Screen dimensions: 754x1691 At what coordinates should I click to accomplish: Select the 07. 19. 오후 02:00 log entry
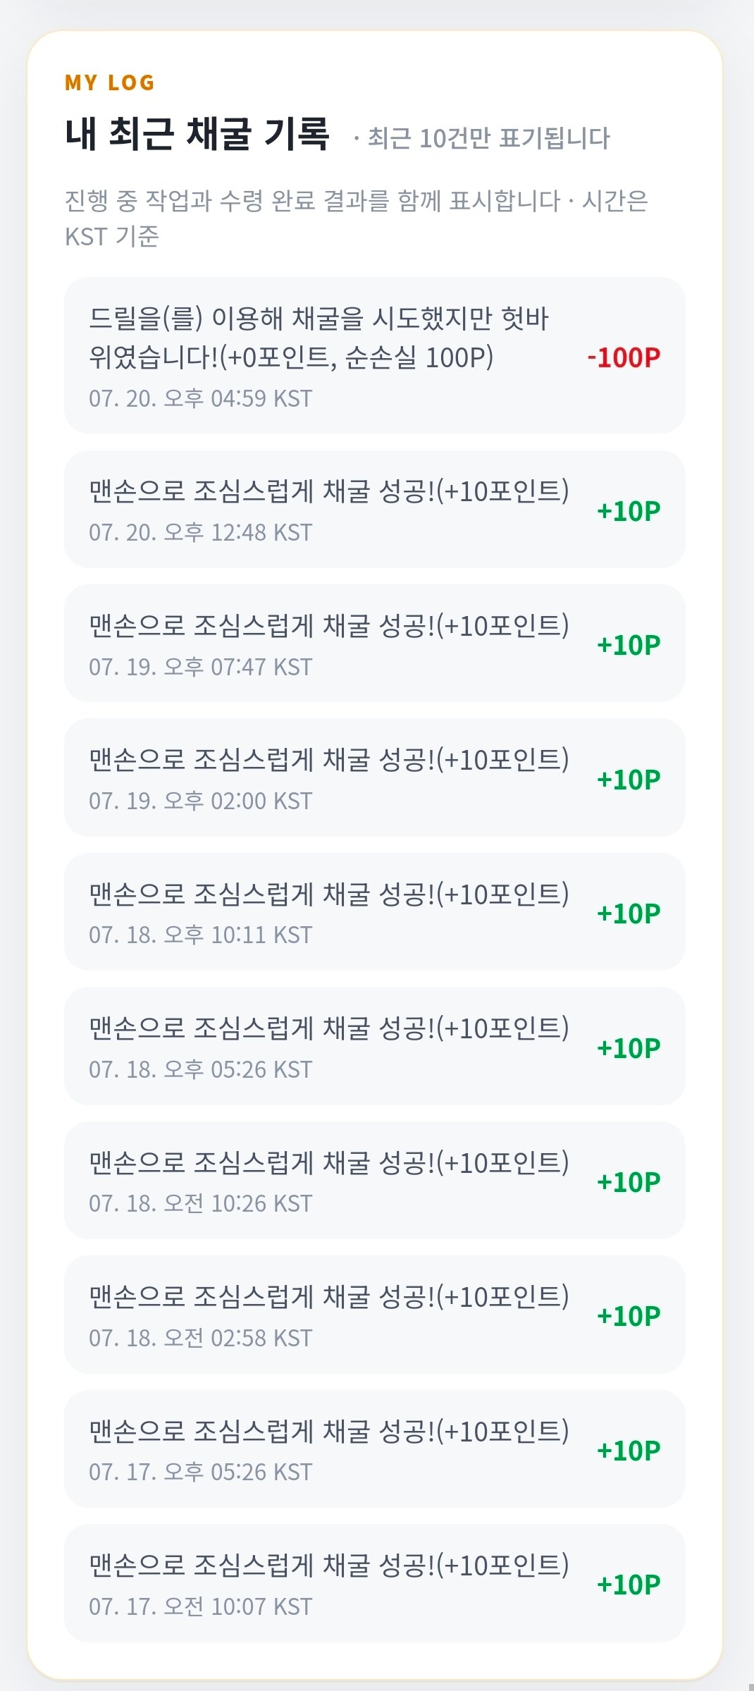click(x=374, y=777)
